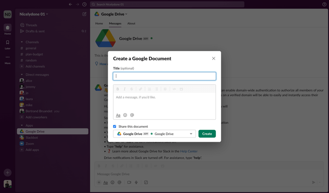Click Bulleted list icon in dialog toolbar

(x=156, y=89)
